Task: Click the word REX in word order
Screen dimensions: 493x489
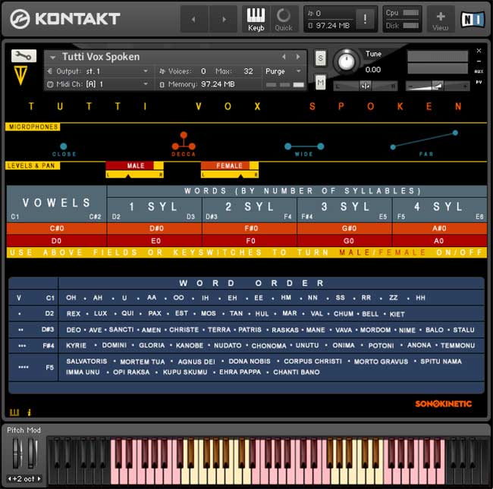Action: tap(74, 314)
